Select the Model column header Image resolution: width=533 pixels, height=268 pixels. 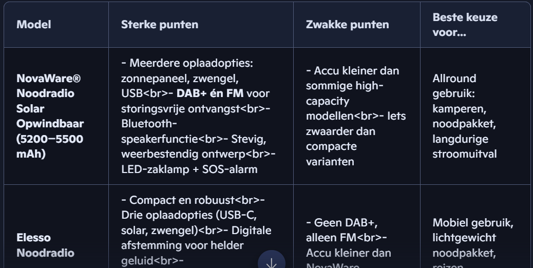(34, 25)
